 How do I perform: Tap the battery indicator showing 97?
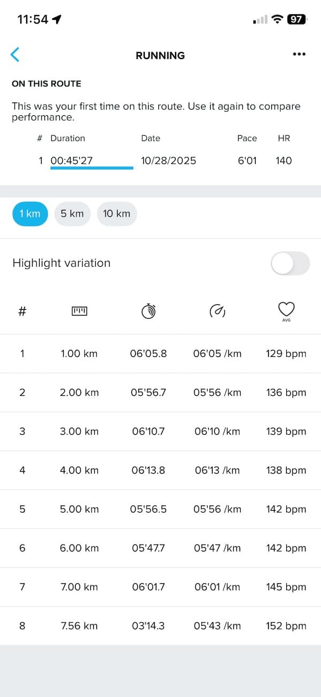pyautogui.click(x=296, y=20)
